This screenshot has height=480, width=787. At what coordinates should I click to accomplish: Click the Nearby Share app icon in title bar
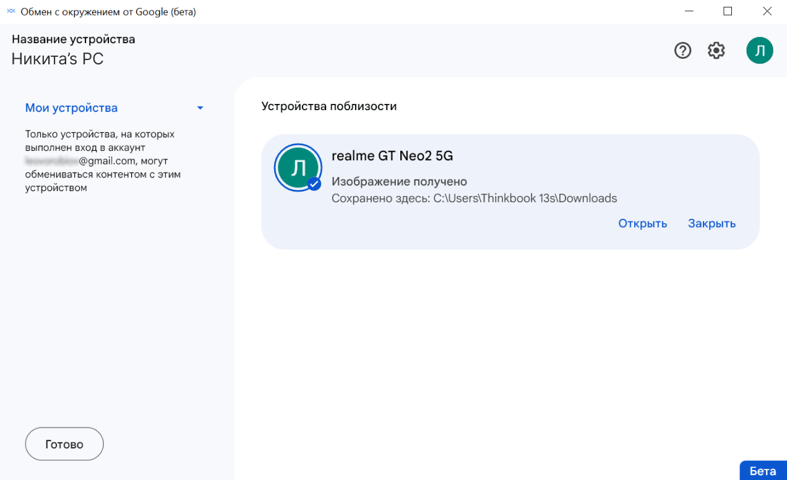pos(11,12)
